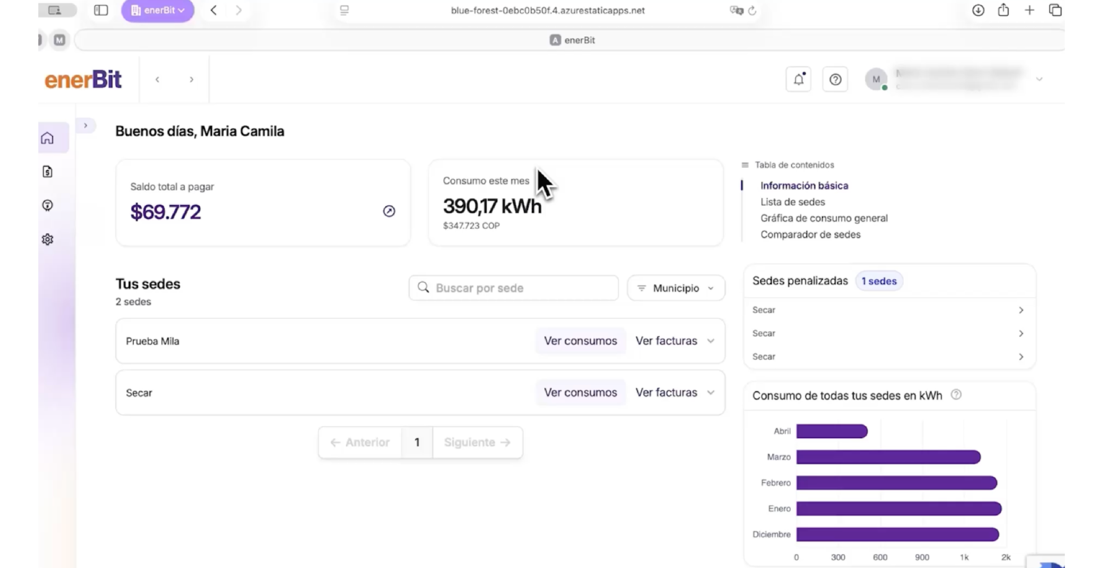Click the Diciembre bar in chart

[897, 534]
